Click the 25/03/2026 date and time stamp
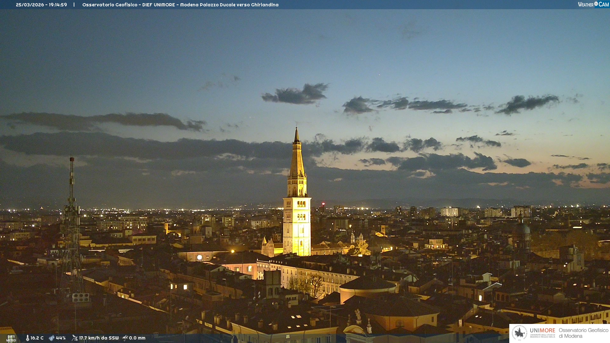 (41, 5)
